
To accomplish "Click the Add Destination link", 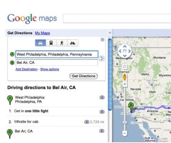I will tap(27, 69).
